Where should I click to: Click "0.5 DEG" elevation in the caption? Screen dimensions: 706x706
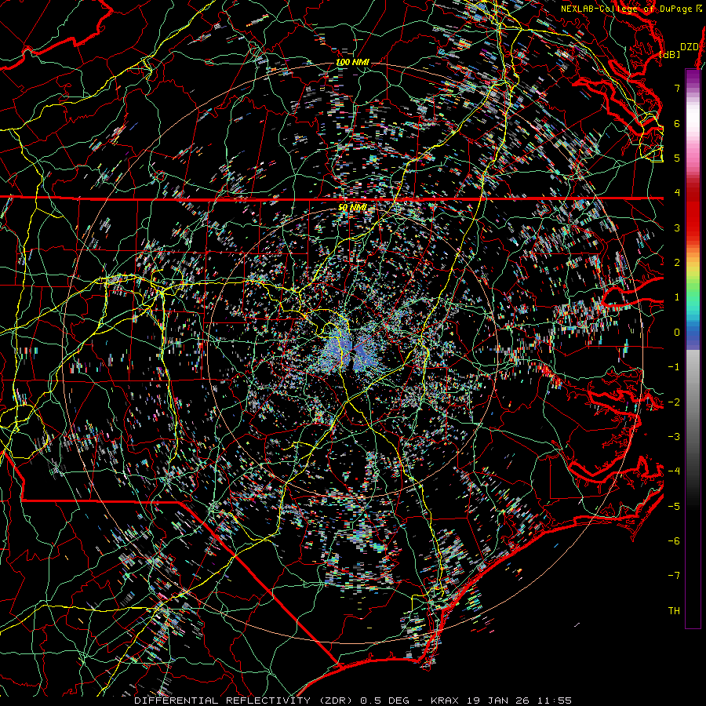click(384, 701)
